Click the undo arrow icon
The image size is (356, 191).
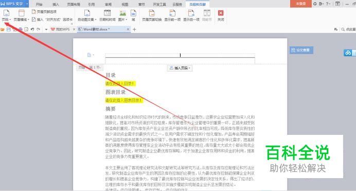click(32, 29)
